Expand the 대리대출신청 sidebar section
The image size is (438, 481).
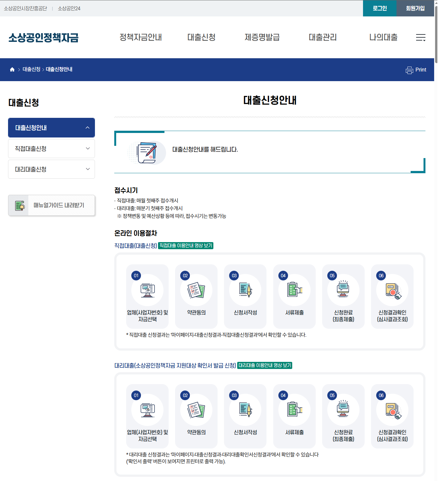(x=51, y=169)
